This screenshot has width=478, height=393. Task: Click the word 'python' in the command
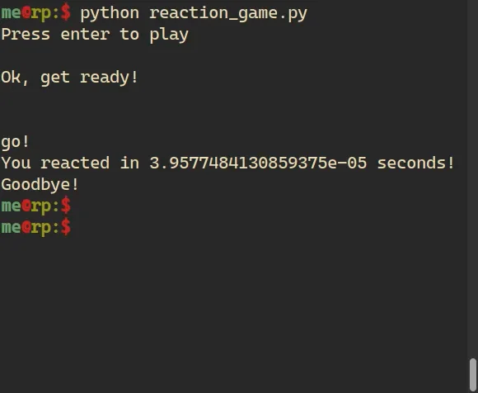pos(110,14)
